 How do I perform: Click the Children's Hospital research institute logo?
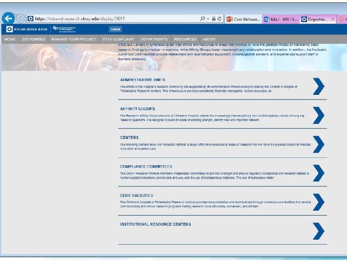coord(65,29)
